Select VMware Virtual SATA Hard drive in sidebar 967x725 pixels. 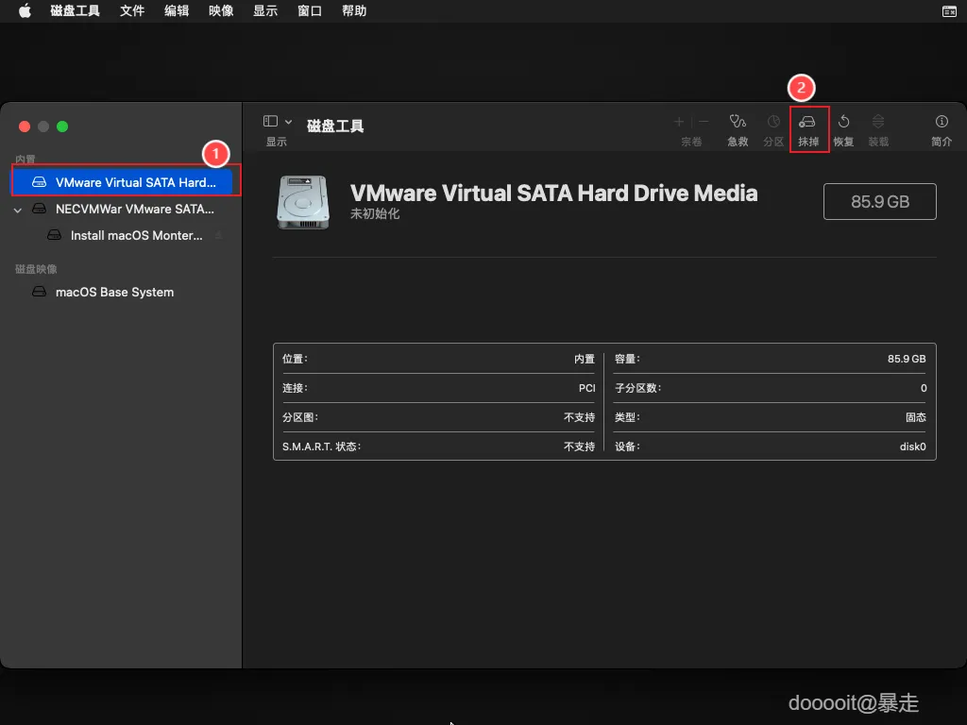pos(122,182)
